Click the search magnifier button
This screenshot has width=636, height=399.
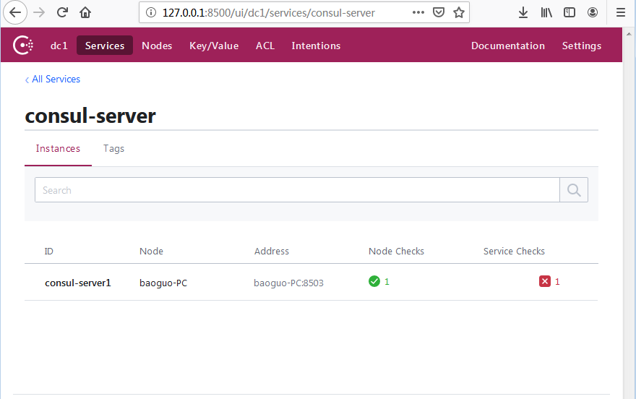(574, 190)
